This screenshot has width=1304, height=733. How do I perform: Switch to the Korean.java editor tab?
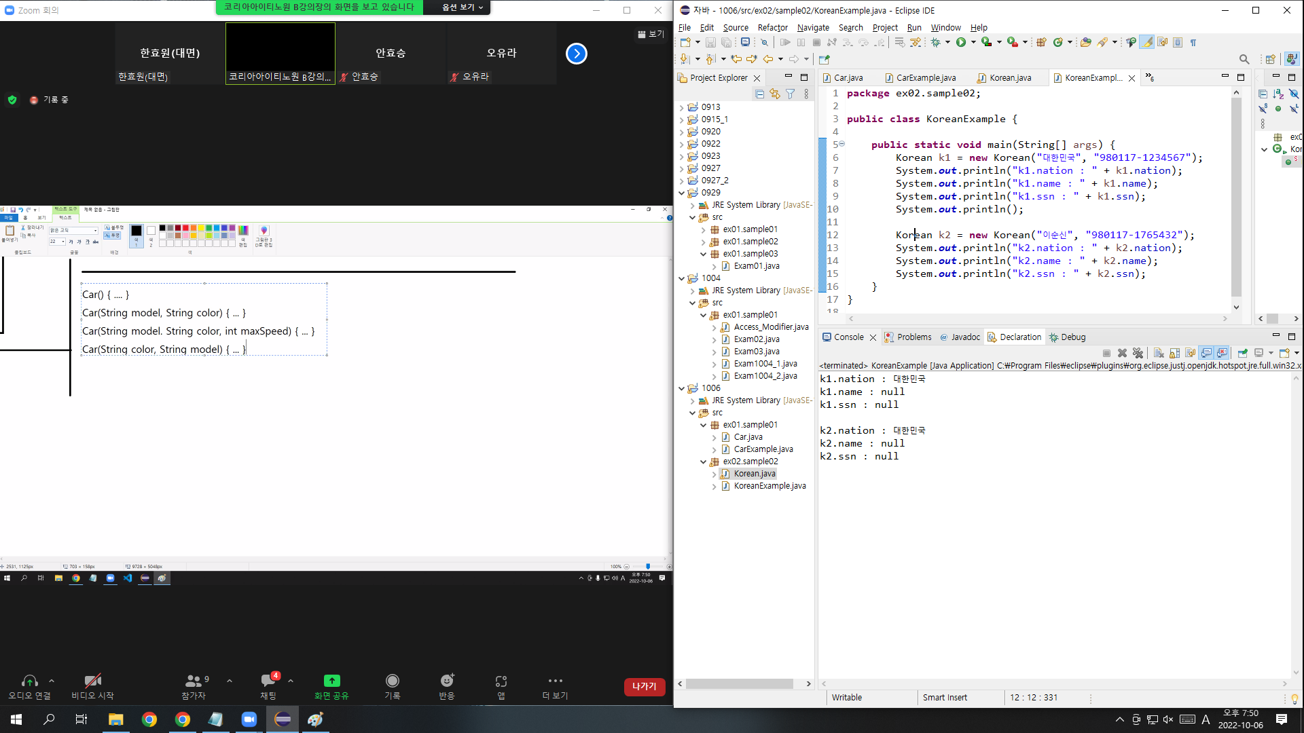click(1009, 78)
